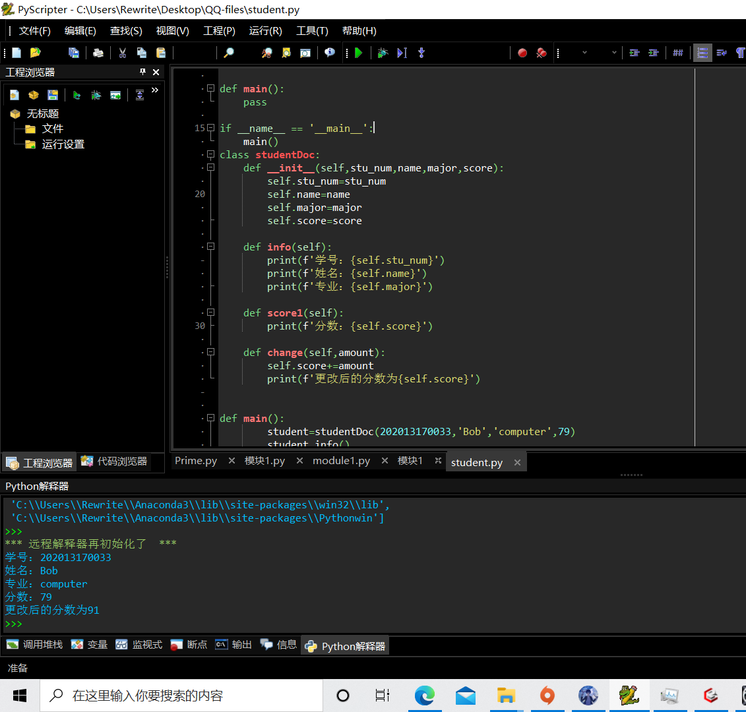Create new project in project explorer

coord(15,95)
